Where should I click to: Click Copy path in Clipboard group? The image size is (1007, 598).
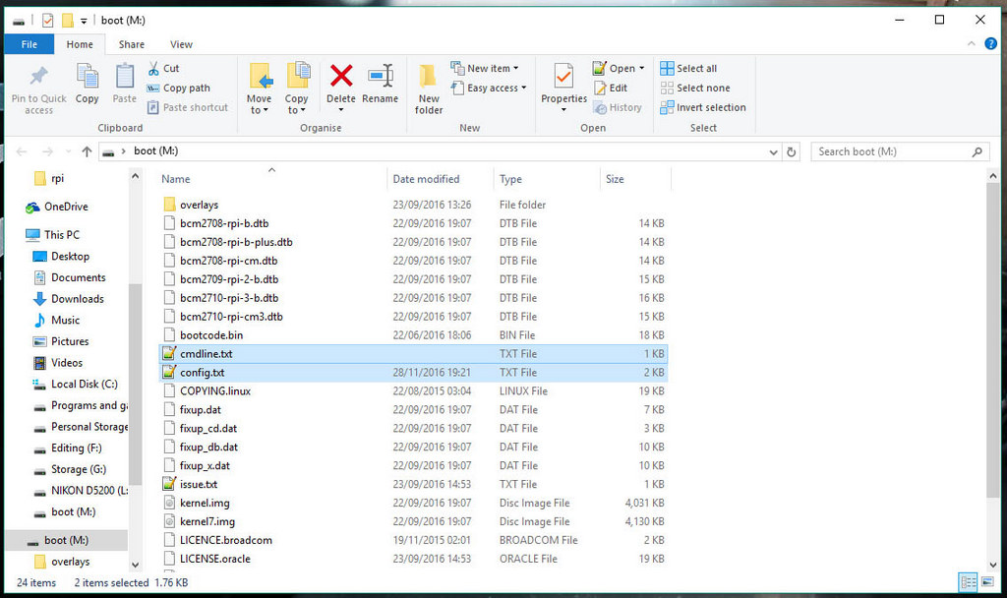[179, 88]
